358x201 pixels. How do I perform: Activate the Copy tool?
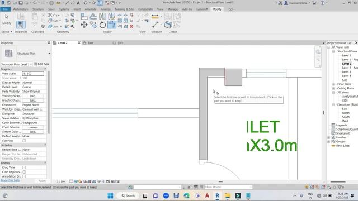tap(93, 25)
